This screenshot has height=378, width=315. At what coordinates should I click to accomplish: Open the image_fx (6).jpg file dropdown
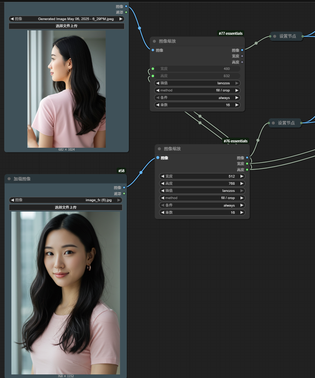[66, 200]
